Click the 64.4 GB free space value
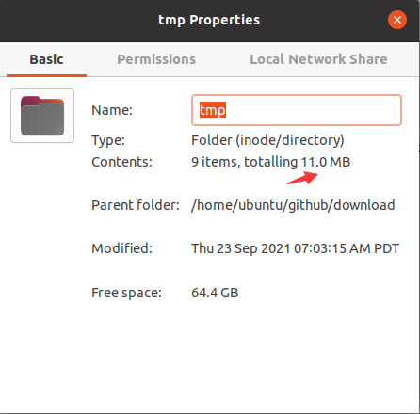 point(215,293)
